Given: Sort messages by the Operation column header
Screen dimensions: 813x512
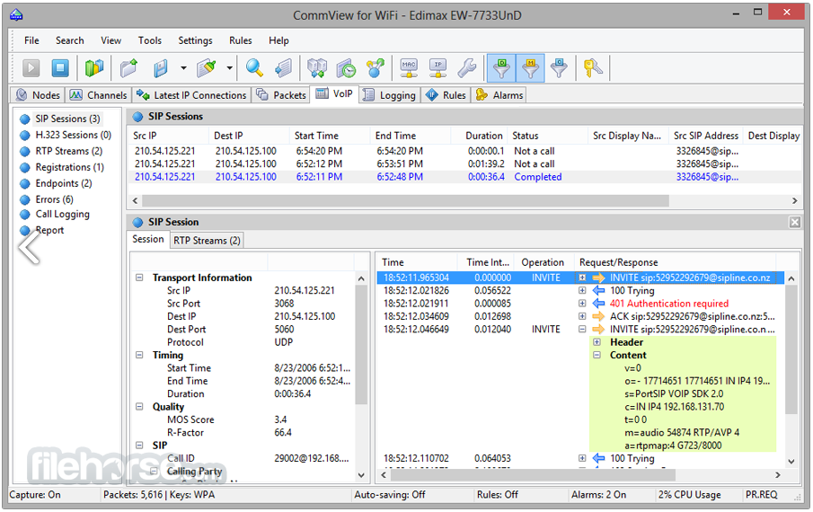Looking at the screenshot, I should coord(543,262).
